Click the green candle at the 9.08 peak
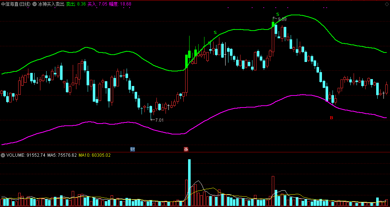 pyautogui.click(x=273, y=24)
